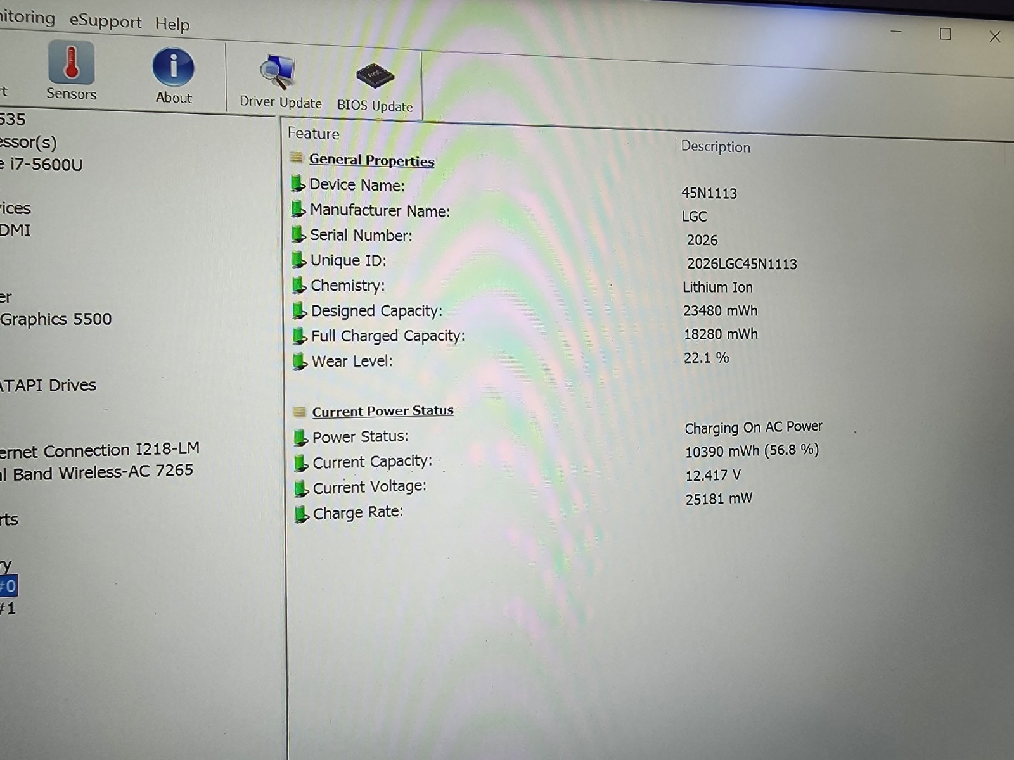Select the highlighted battery #0 tree item

coord(8,586)
